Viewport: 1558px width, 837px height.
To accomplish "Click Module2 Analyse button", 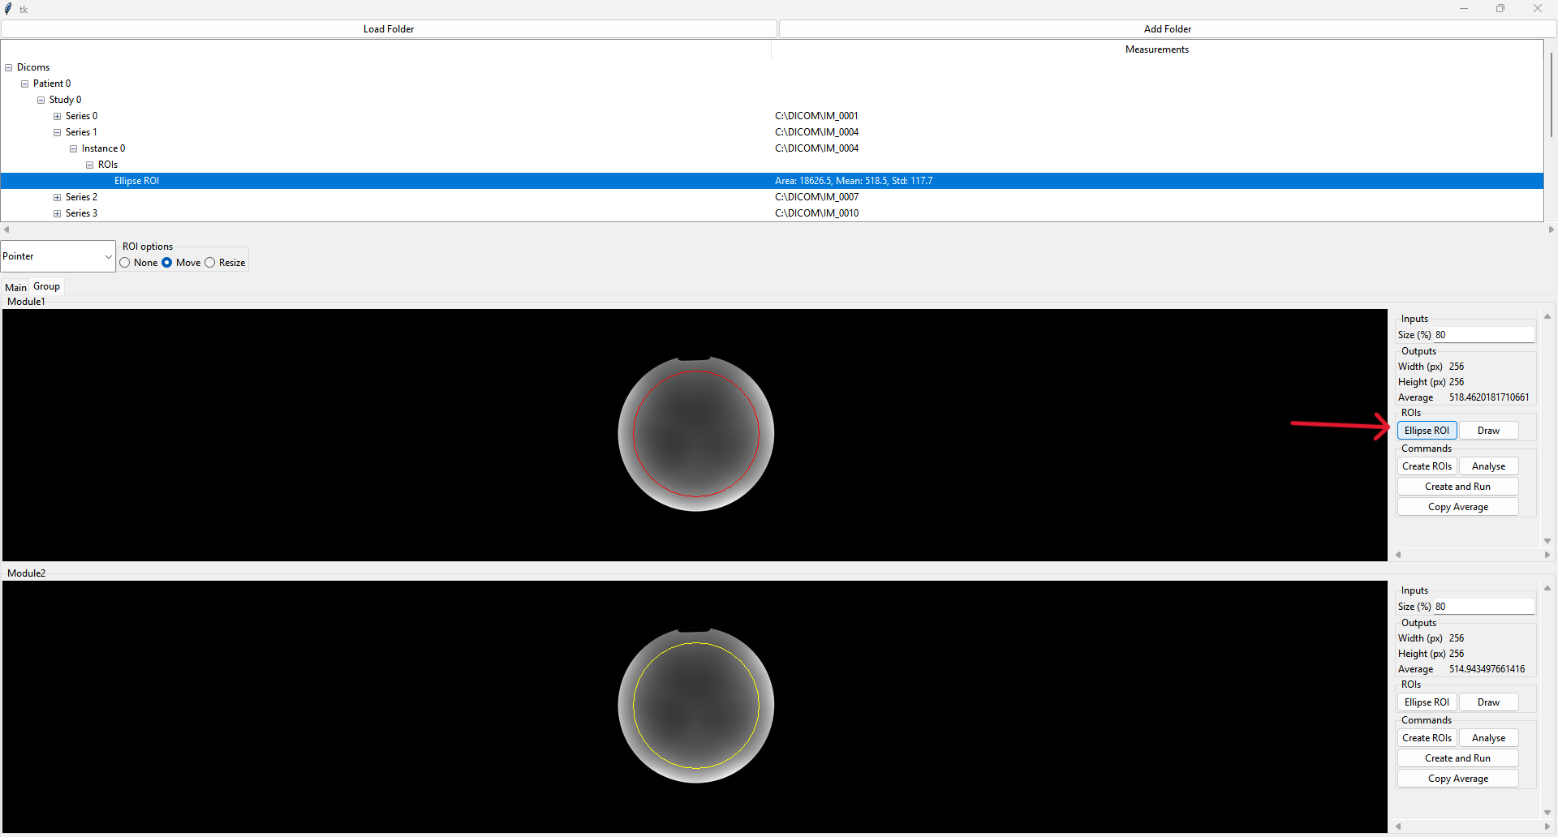I will [1488, 738].
